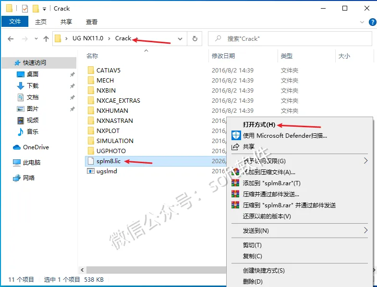
Task: Select the SIMULATION folder icon
Action: 91,141
